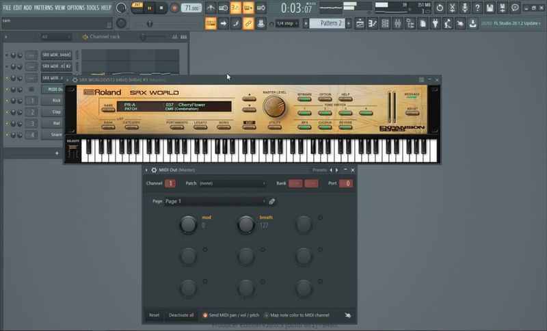Viewport: 547px width, 331px height.
Task: Click the CATEGORY list button on SRX WORLD
Action: point(131,127)
